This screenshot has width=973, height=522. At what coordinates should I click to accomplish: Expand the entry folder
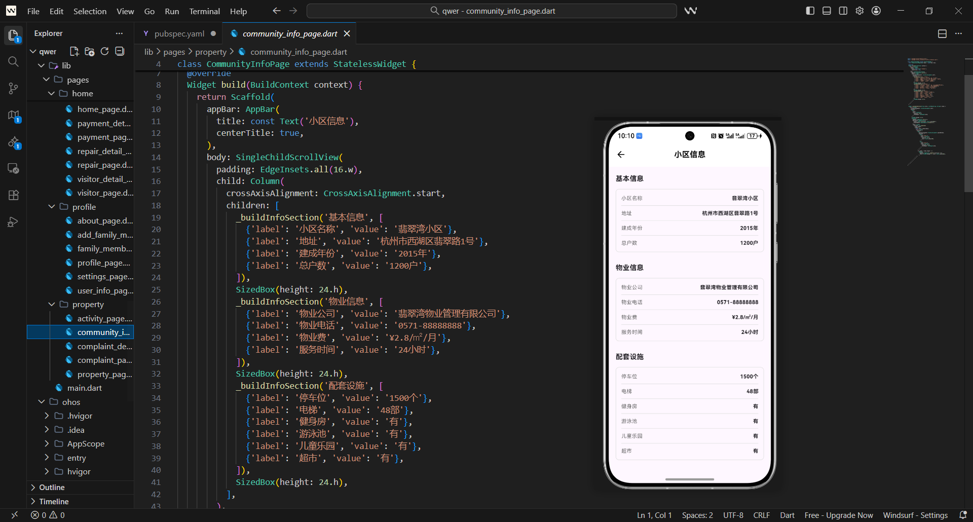point(47,458)
